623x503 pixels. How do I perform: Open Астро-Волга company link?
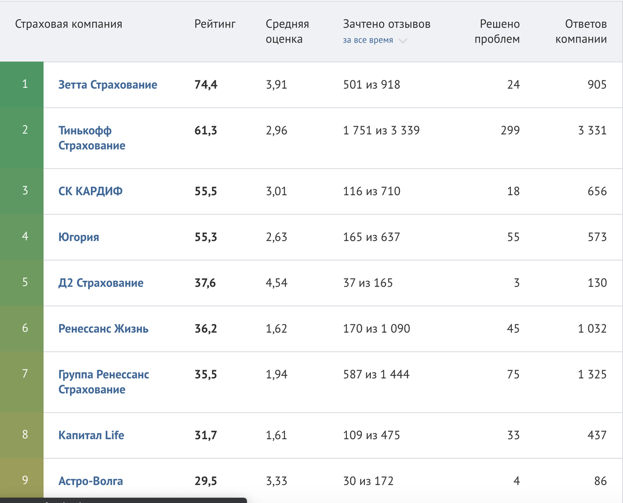[x=91, y=481]
